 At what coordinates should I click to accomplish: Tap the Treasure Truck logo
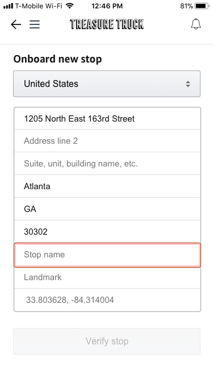[x=107, y=24]
